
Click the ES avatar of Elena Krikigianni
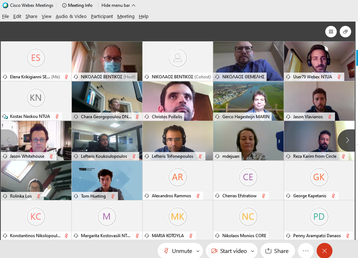(36, 58)
